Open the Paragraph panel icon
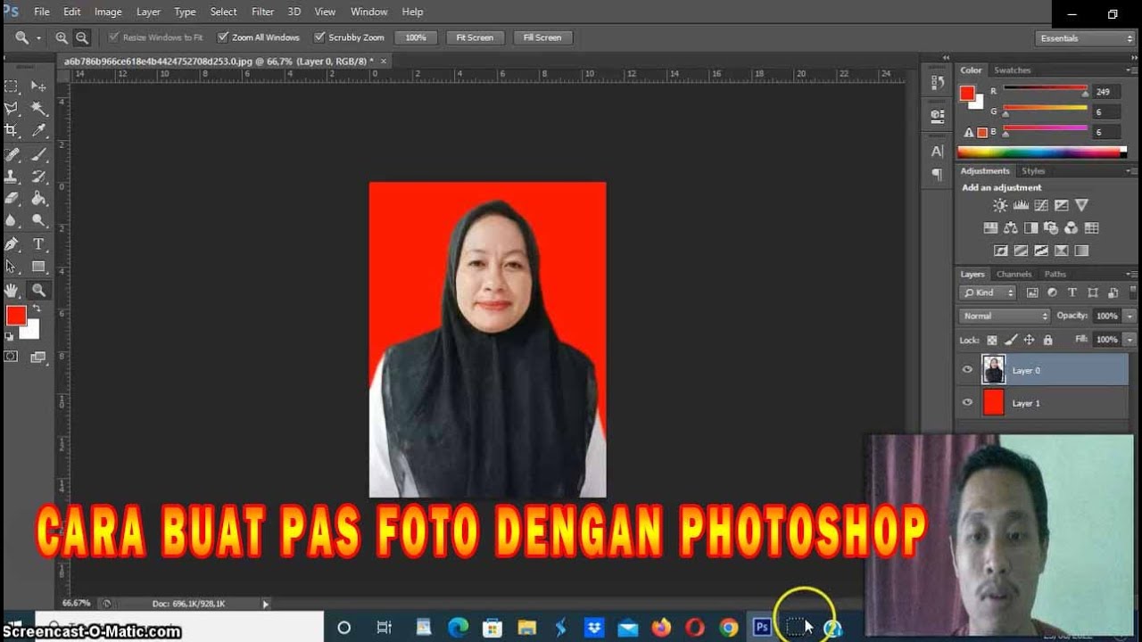Screen dimensions: 1142x642 click(x=937, y=175)
